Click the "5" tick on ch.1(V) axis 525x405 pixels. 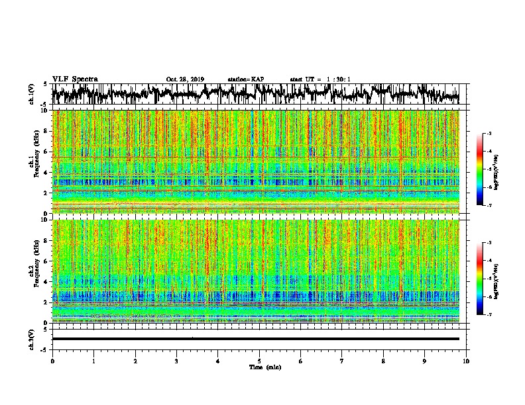[45, 84]
